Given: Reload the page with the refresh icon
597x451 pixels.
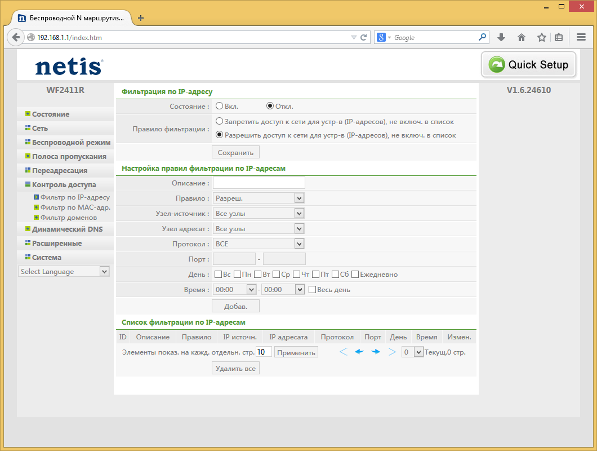Looking at the screenshot, I should tap(364, 37).
